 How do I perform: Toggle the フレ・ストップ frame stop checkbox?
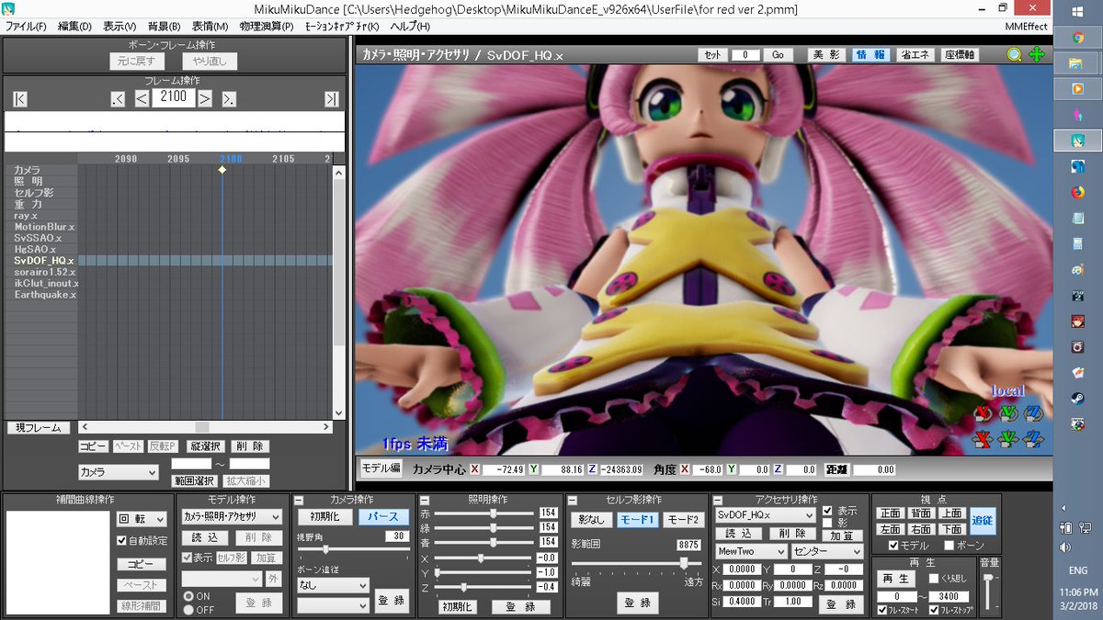coord(935,610)
